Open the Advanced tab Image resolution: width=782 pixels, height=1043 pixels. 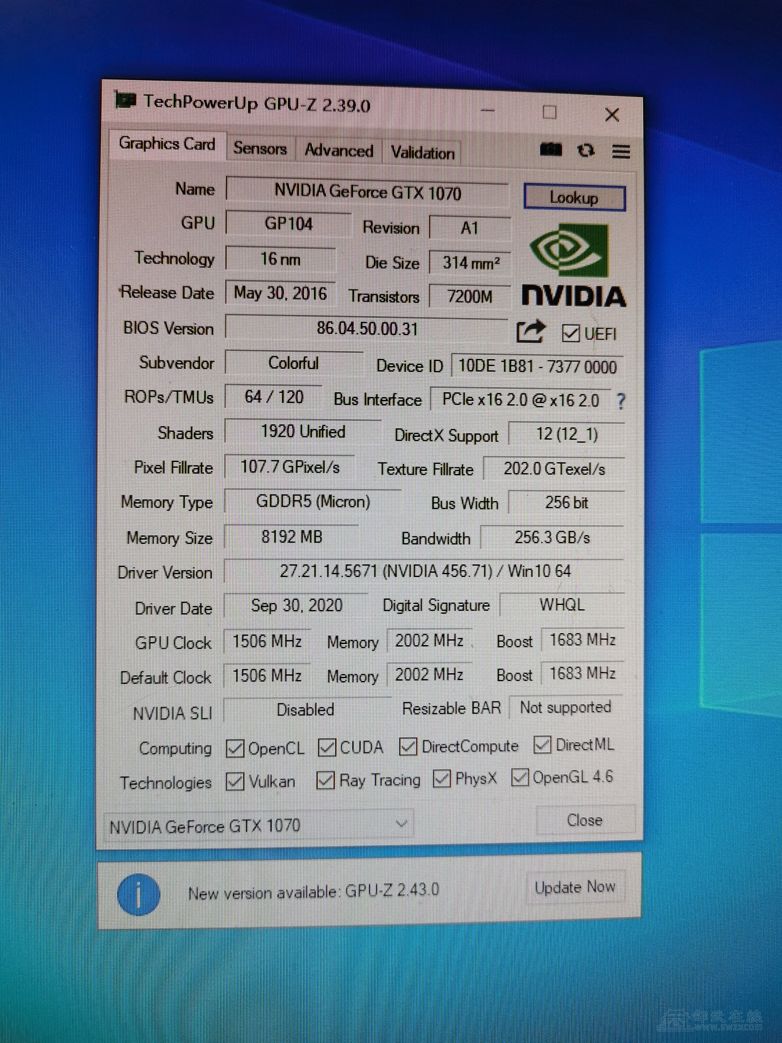[x=338, y=151]
